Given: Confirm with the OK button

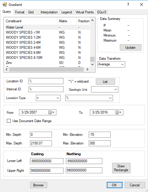Looking at the screenshot, I should pyautogui.click(x=114, y=185).
